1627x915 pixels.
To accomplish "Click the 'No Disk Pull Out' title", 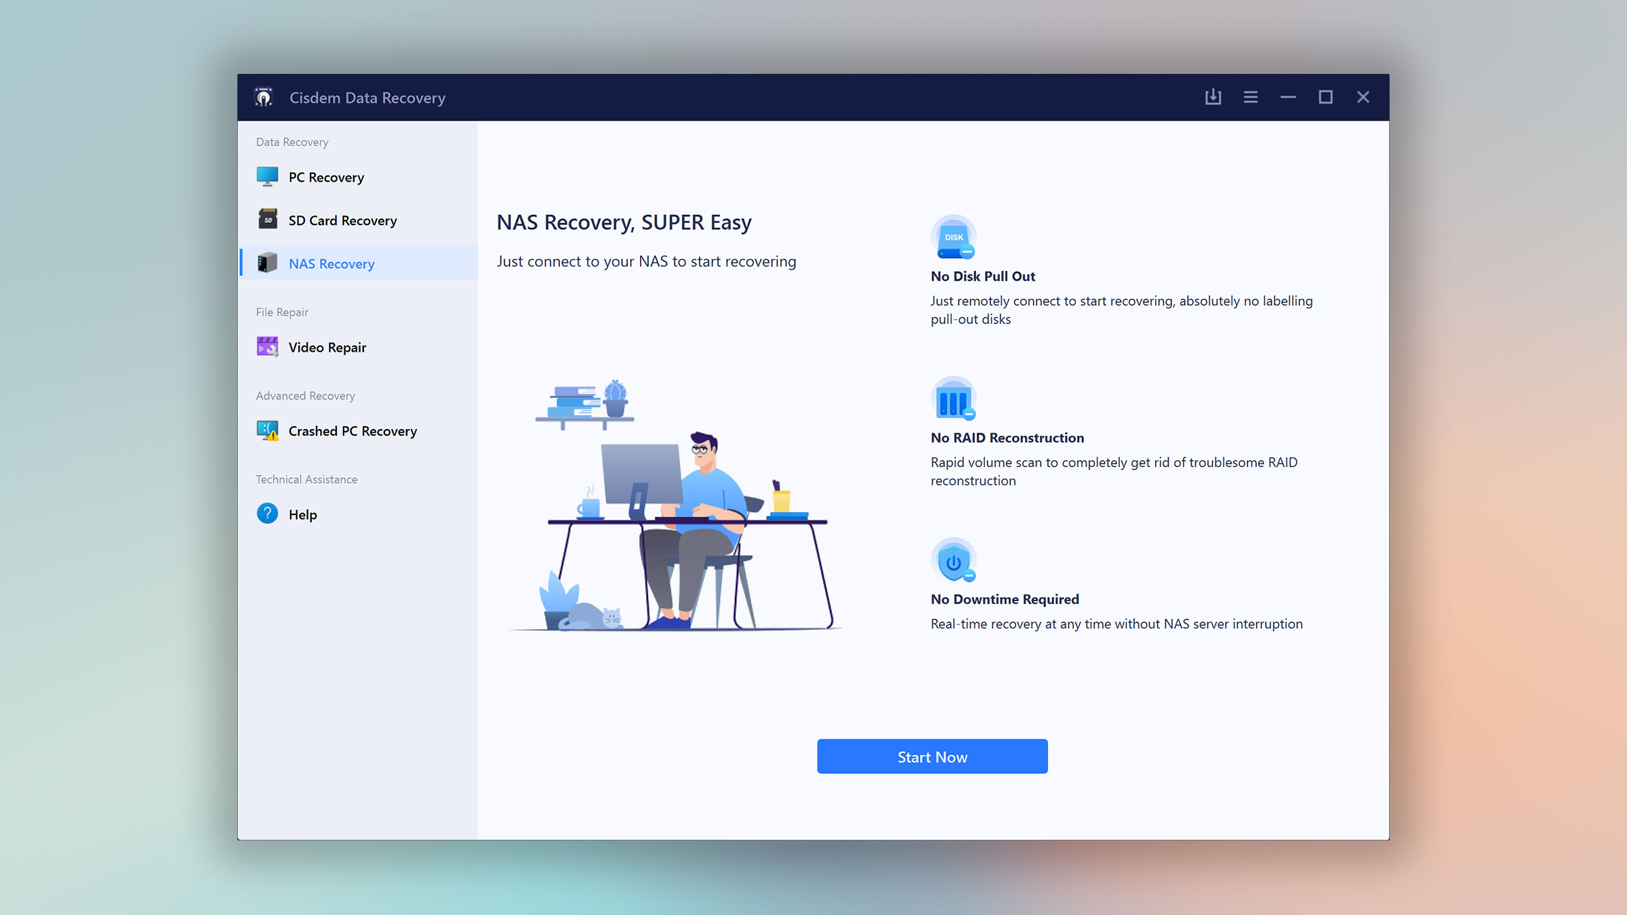I will [x=982, y=276].
